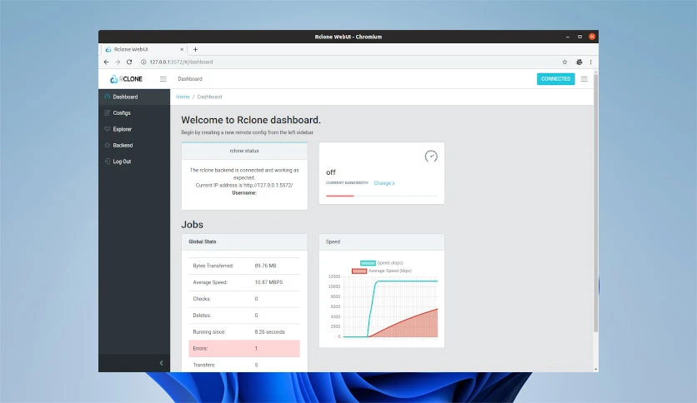Screen dimensions: 697x403
Task: Click the site info icon
Action: (x=143, y=62)
